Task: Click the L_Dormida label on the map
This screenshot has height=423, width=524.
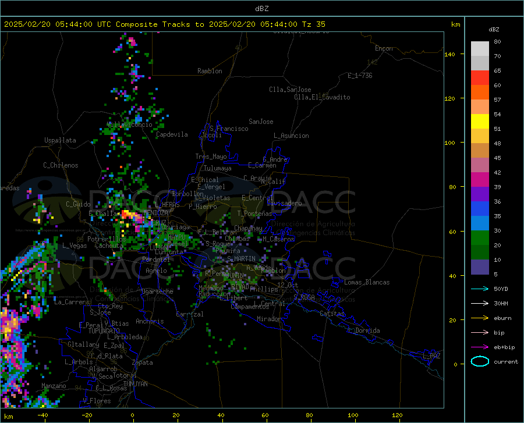Action: coord(363,330)
